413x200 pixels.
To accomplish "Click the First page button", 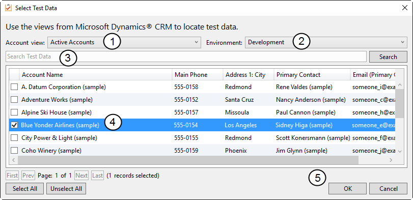I will point(12,176).
